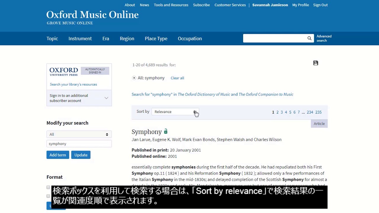379x213 pixels.
Task: Click the search magnifier icon
Action: 309,38
